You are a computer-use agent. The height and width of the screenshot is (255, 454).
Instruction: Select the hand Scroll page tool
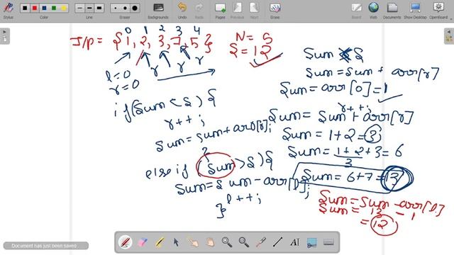[x=210, y=242]
